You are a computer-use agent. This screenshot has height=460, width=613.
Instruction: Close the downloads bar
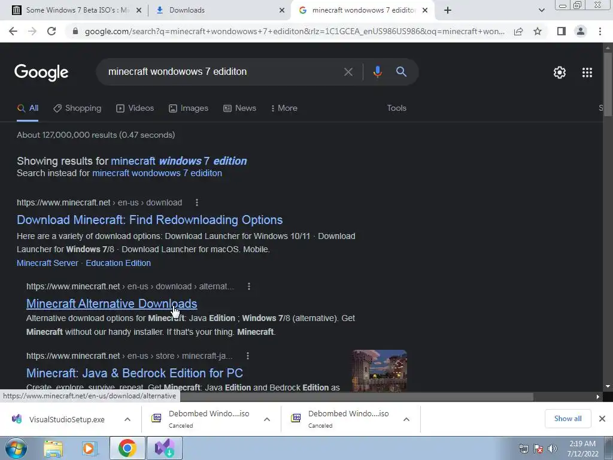602,419
